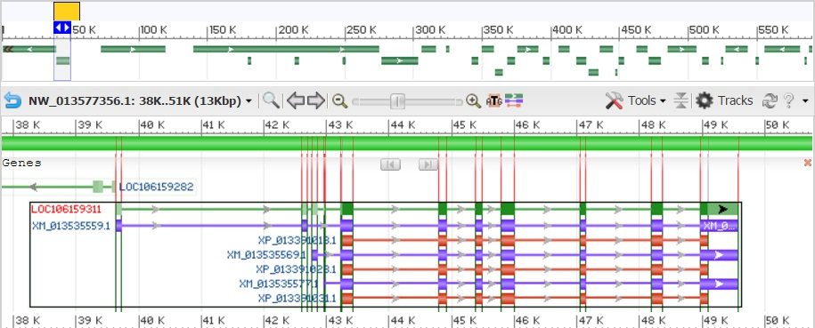Select protein XP_013391031.1 label
The height and width of the screenshot is (328, 815).
click(297, 299)
